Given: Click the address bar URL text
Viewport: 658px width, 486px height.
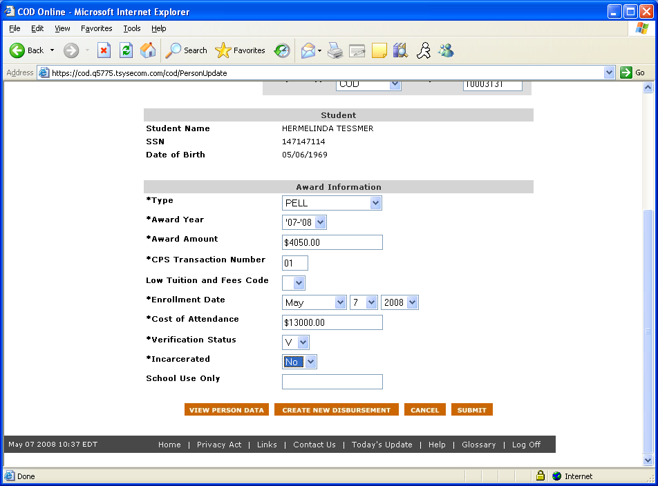Looking at the screenshot, I should (x=140, y=73).
